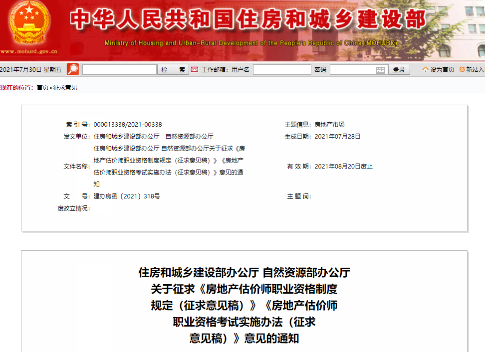Click the 登录 login button
This screenshot has height=352, width=485.
coord(399,69)
